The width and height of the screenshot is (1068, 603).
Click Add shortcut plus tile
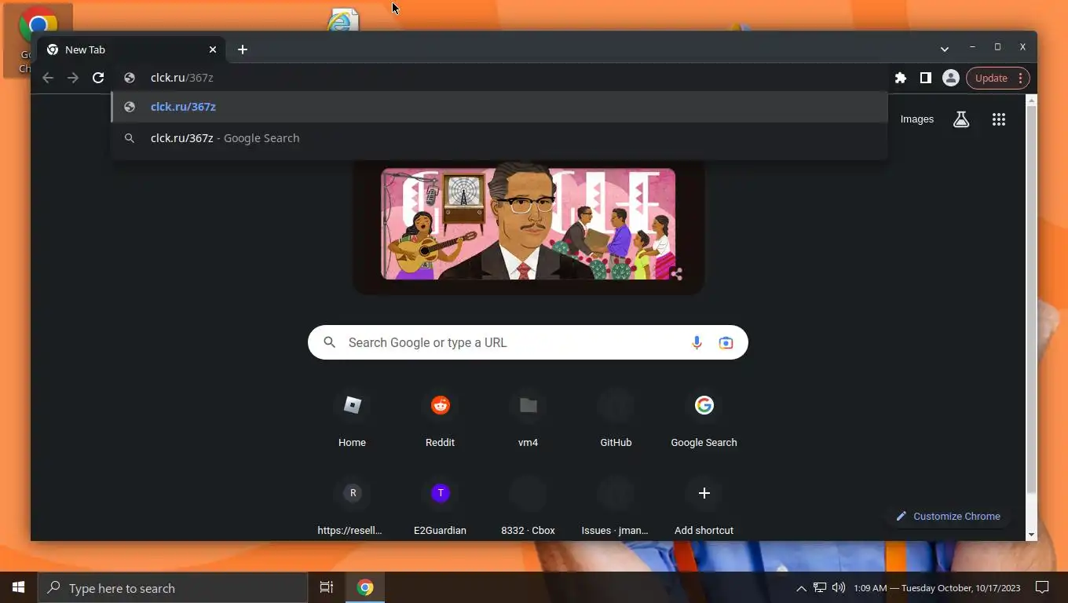pos(704,507)
